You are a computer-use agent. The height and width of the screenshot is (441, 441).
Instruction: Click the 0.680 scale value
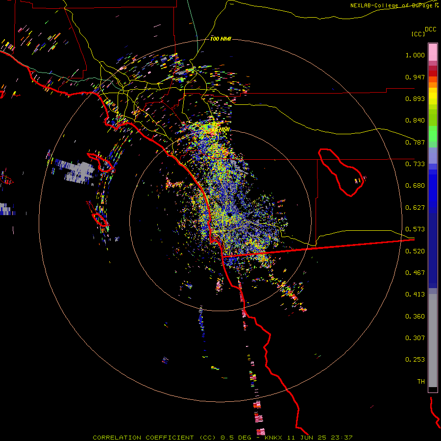coord(415,186)
